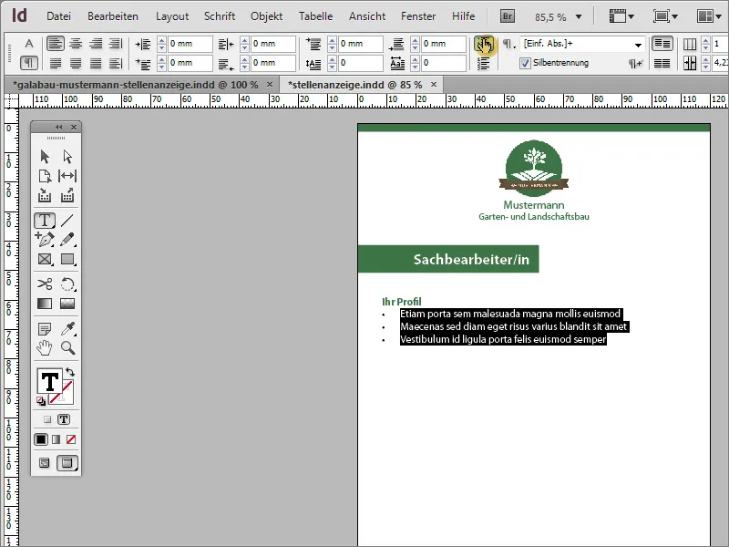Switch to character formatting controls (A)
Viewport: 729px width, 547px height.
click(29, 44)
